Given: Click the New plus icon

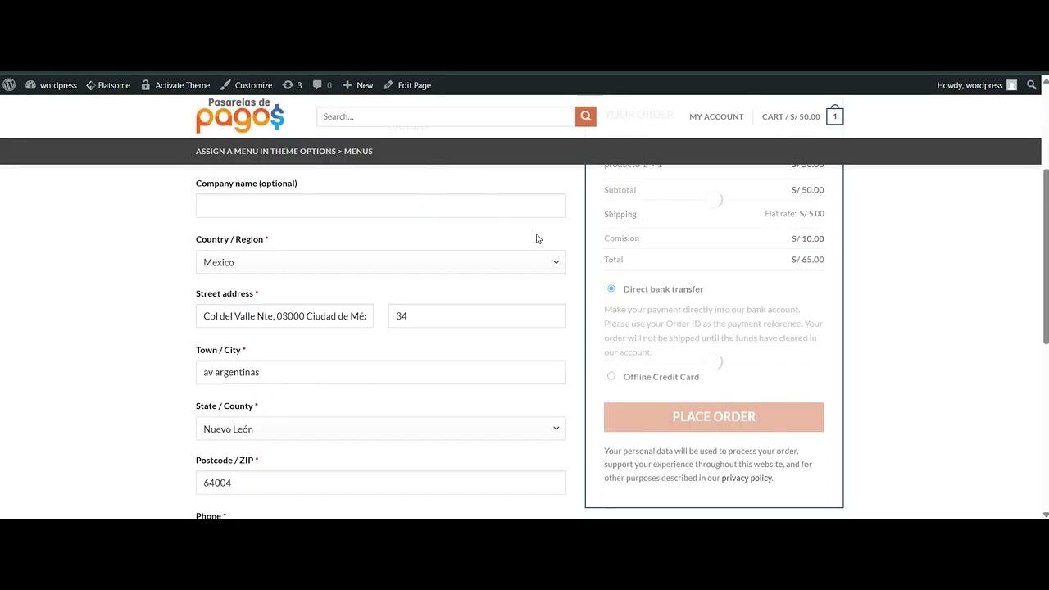Looking at the screenshot, I should [347, 85].
